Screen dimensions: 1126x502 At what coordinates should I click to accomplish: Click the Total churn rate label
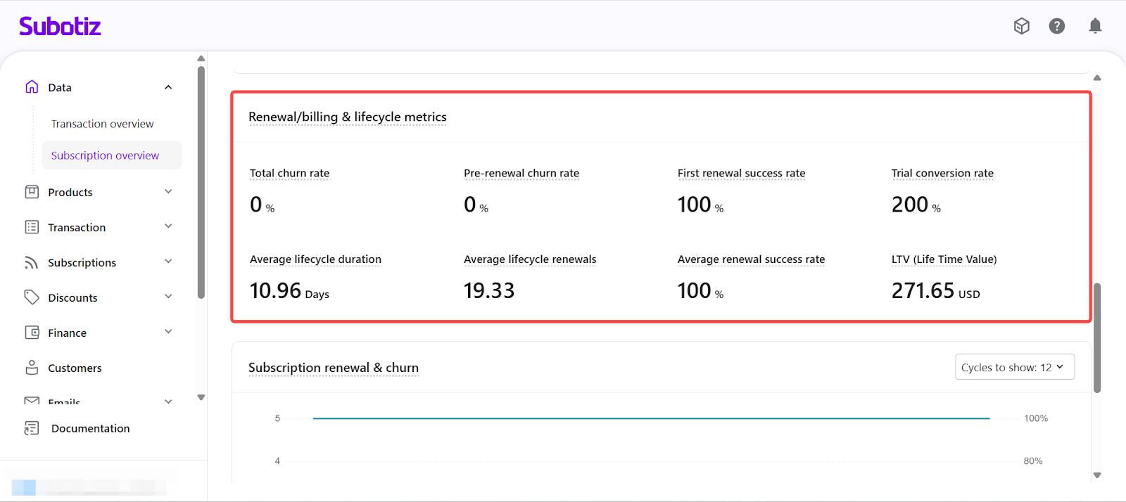[x=289, y=173]
